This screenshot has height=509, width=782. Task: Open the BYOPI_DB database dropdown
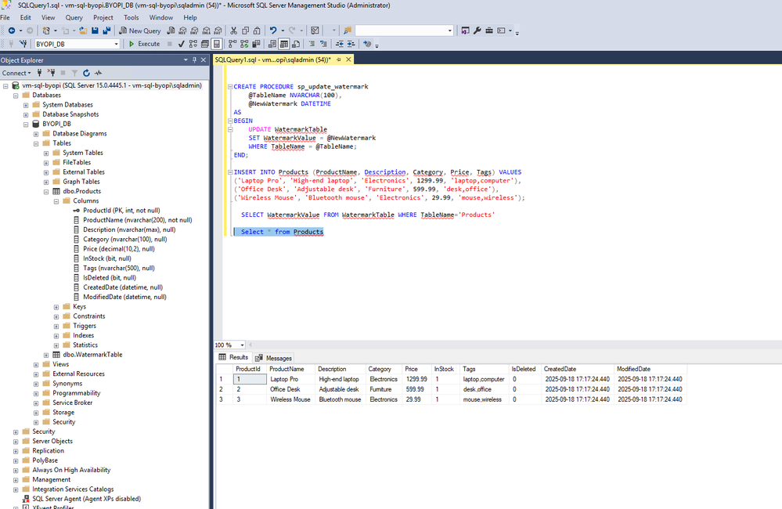click(x=116, y=44)
